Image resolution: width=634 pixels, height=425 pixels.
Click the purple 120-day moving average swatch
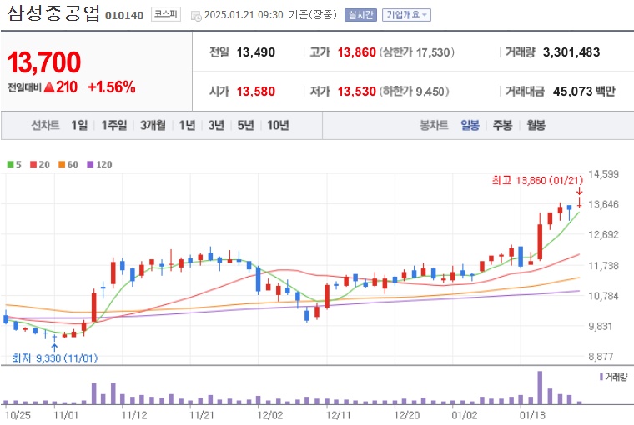pos(91,164)
